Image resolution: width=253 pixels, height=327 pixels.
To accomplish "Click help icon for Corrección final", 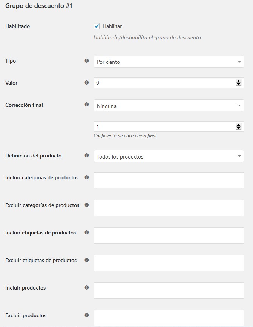I will pos(87,105).
